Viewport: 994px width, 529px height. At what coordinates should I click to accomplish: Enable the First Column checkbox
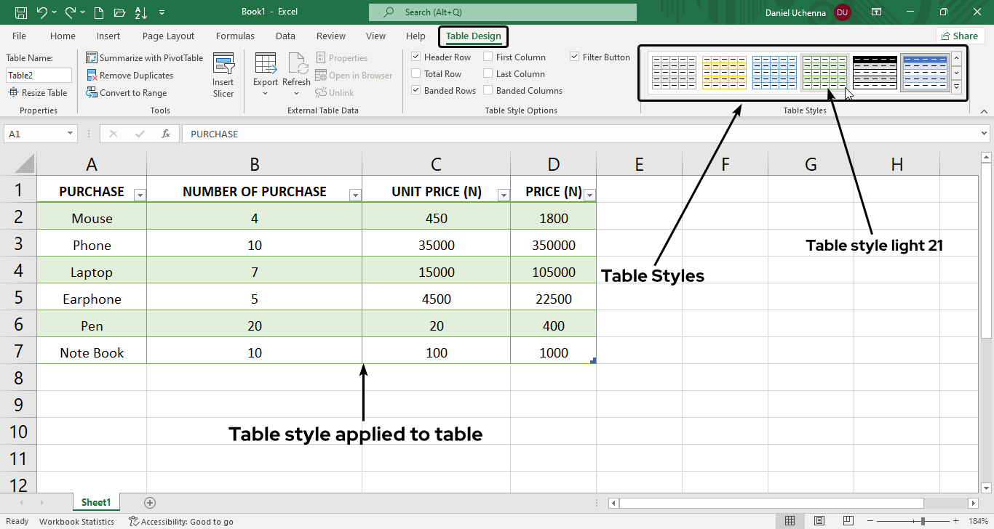point(488,57)
